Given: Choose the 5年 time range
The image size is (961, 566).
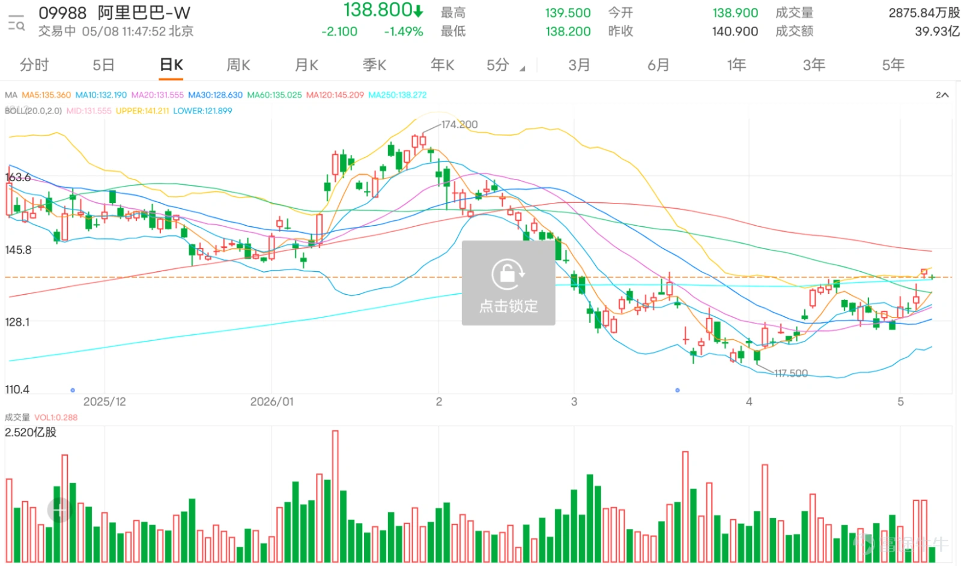Looking at the screenshot, I should [893, 65].
